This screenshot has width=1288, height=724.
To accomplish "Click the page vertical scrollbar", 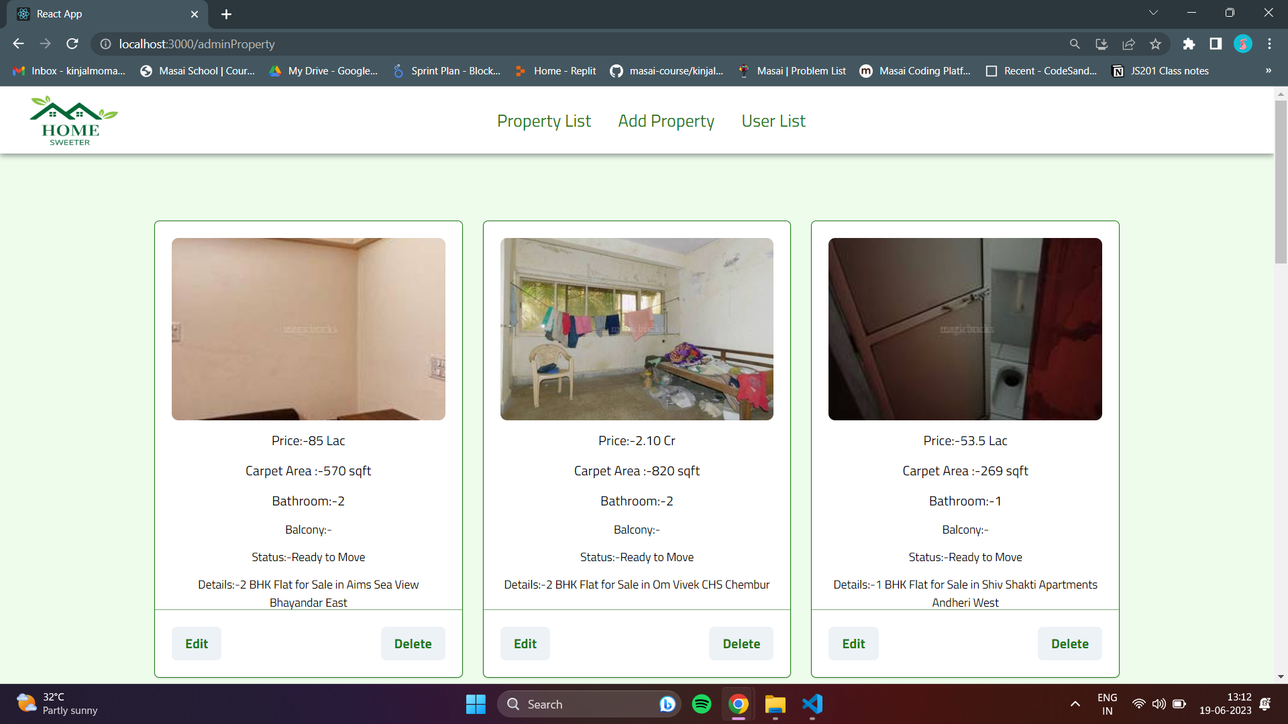I will (x=1281, y=181).
